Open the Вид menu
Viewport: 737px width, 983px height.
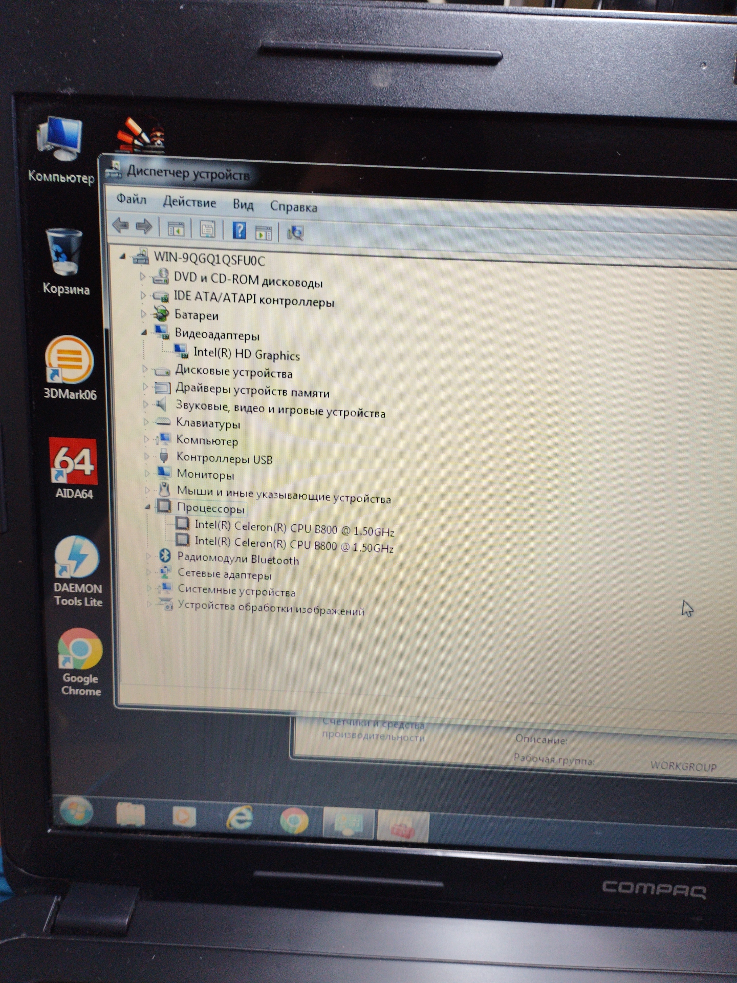click(243, 205)
